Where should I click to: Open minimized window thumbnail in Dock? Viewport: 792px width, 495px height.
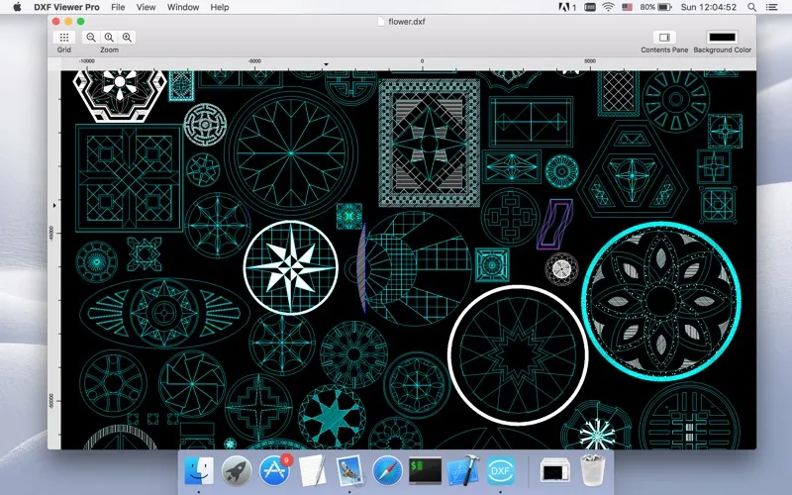click(554, 470)
